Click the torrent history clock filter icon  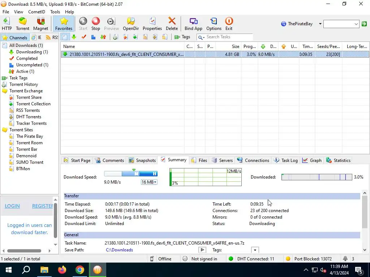[115, 37]
